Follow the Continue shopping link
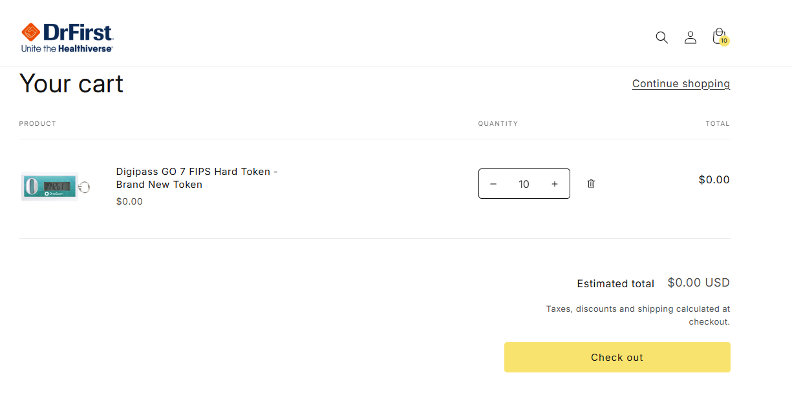 [681, 84]
